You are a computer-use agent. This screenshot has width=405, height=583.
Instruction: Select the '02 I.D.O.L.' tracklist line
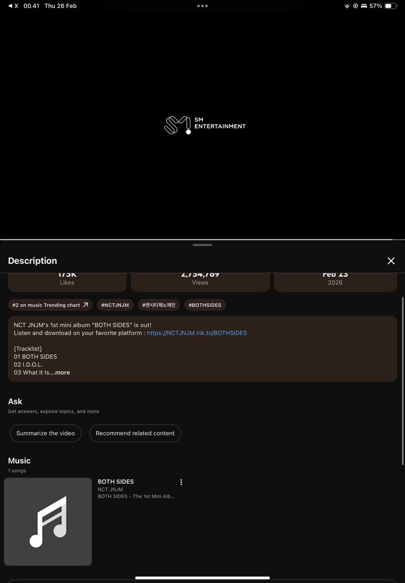pos(29,364)
